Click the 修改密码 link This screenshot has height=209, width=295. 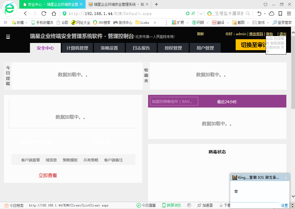256,34
